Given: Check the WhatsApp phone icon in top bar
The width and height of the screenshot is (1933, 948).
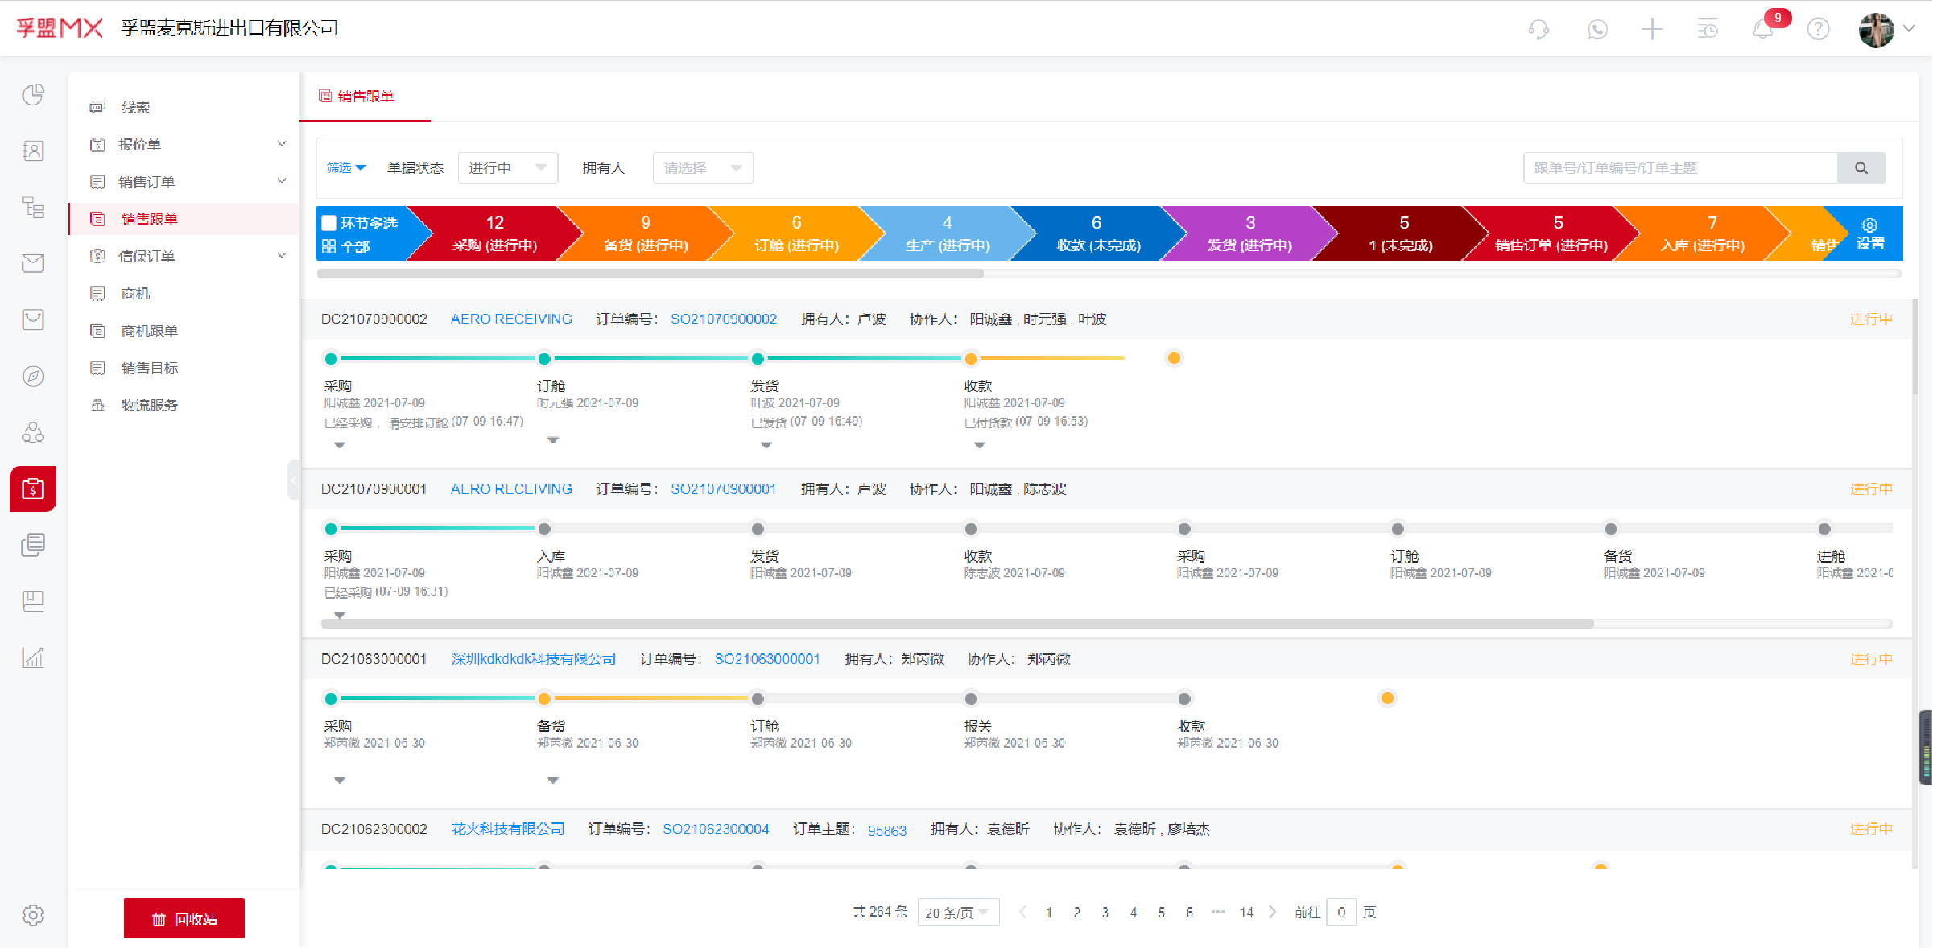Looking at the screenshot, I should coord(1596,28).
